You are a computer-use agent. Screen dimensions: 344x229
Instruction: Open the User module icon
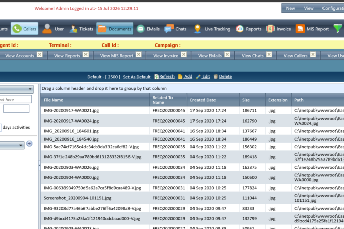point(47,29)
